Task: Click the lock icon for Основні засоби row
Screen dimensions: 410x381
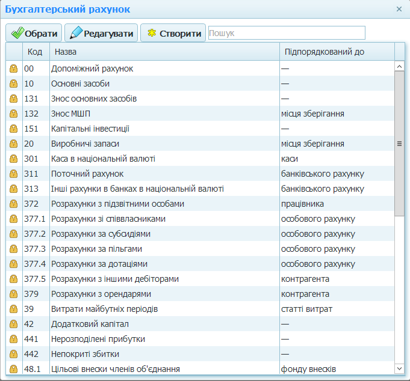Action: tap(13, 84)
